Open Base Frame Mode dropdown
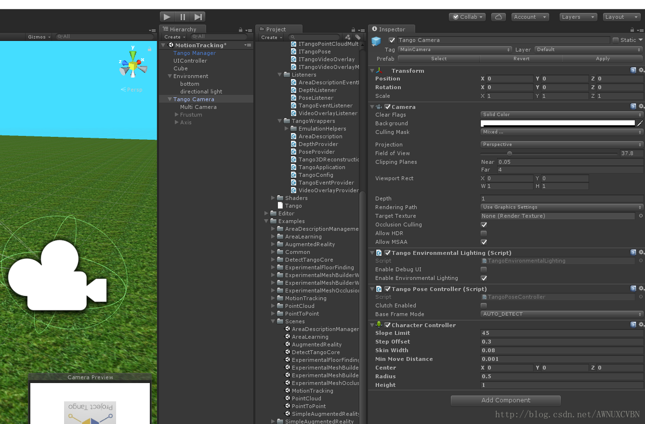 pyautogui.click(x=562, y=314)
